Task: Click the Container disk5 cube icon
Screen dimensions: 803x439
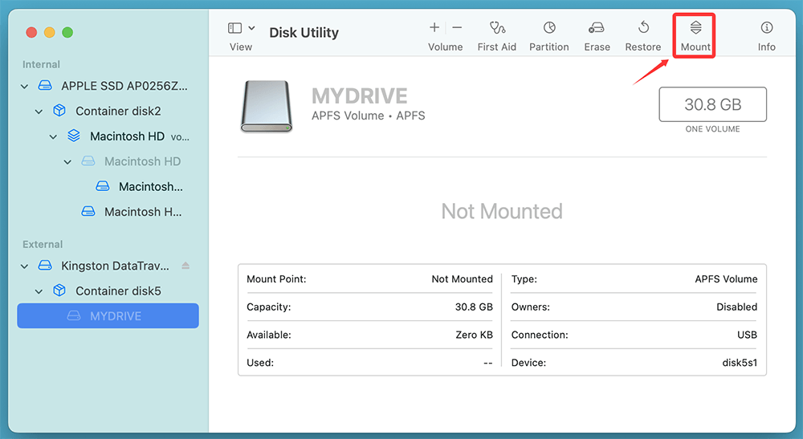Action: [x=59, y=290]
